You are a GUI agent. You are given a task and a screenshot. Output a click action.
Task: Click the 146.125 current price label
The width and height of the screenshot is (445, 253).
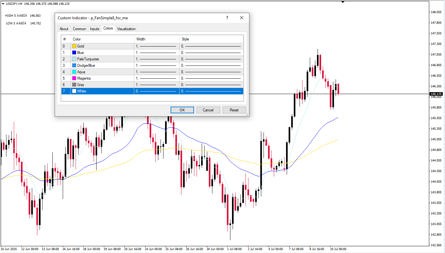point(436,94)
